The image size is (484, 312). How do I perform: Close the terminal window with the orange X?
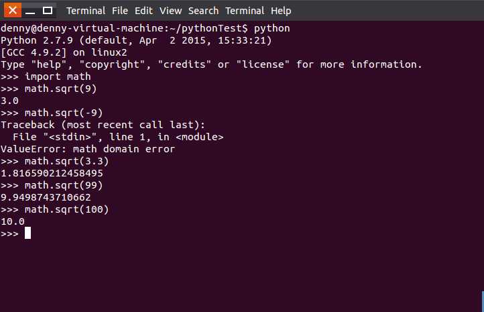coord(13,11)
